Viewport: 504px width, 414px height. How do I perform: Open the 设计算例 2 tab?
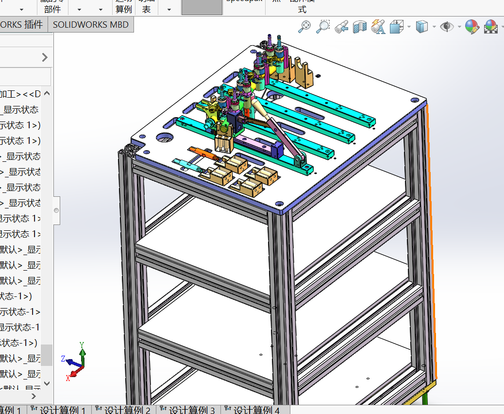tap(124, 410)
